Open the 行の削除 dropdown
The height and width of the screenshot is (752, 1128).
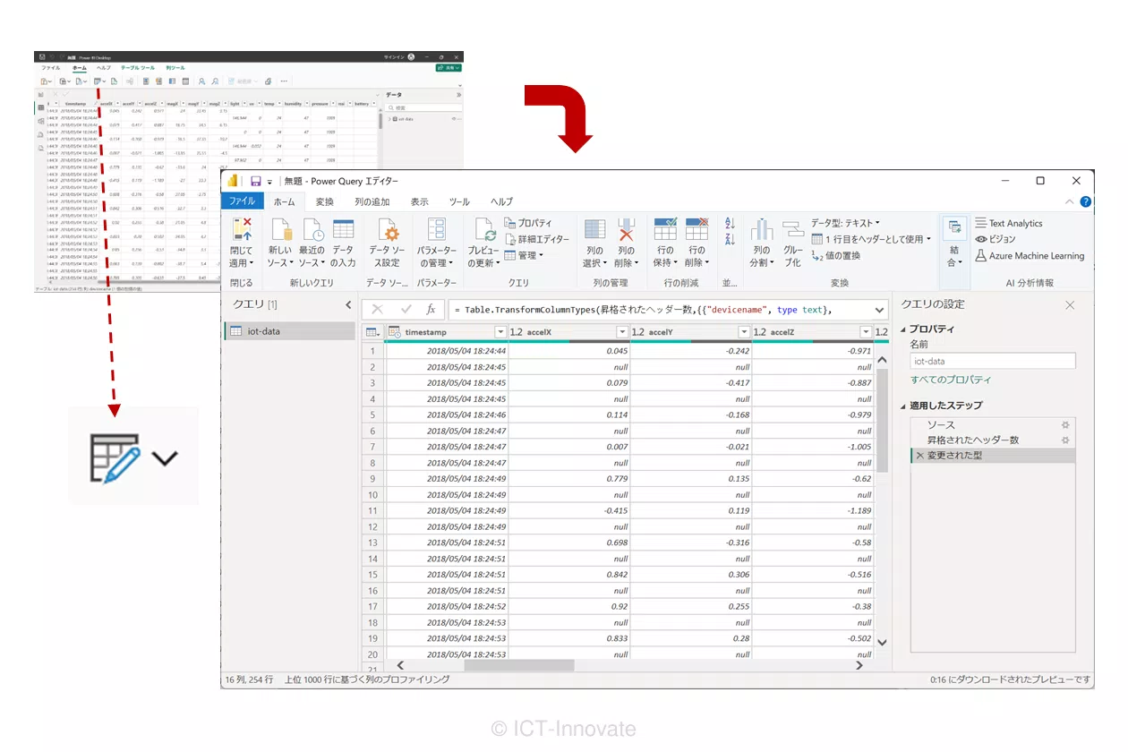point(696,257)
